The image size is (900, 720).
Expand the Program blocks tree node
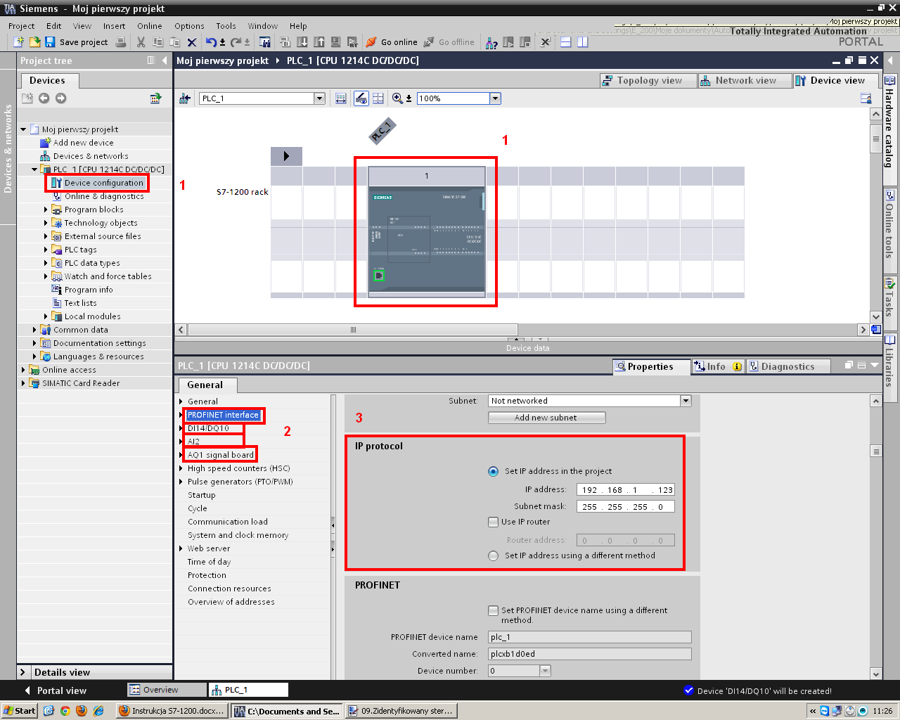pyautogui.click(x=46, y=210)
